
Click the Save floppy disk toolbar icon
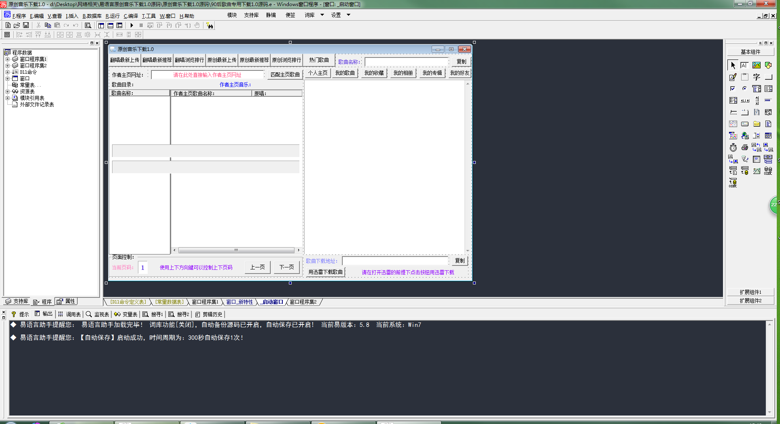click(26, 25)
